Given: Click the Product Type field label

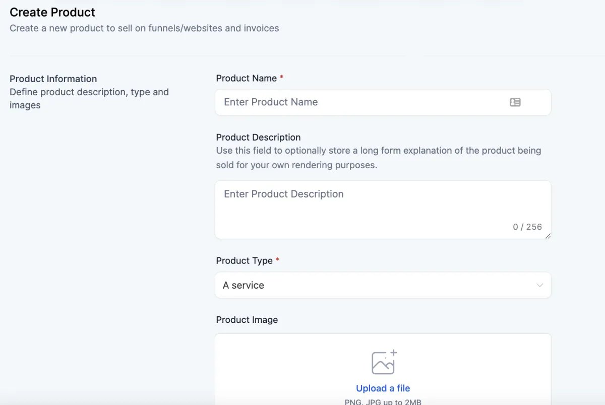Looking at the screenshot, I should click(x=244, y=260).
